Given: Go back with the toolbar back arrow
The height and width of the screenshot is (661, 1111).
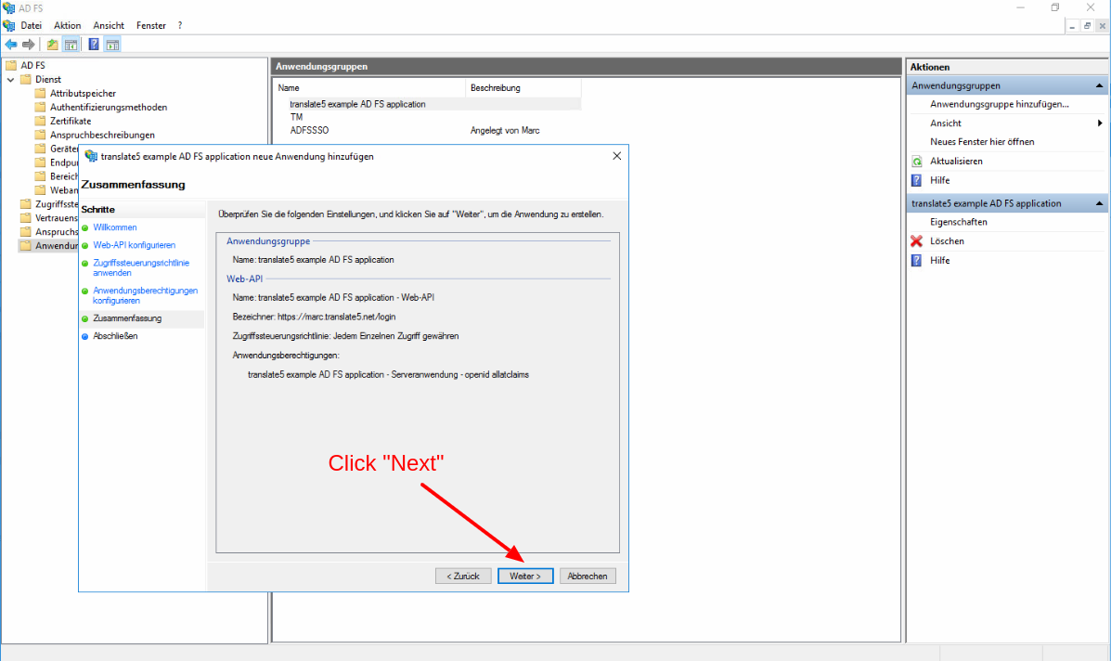Looking at the screenshot, I should point(11,45).
